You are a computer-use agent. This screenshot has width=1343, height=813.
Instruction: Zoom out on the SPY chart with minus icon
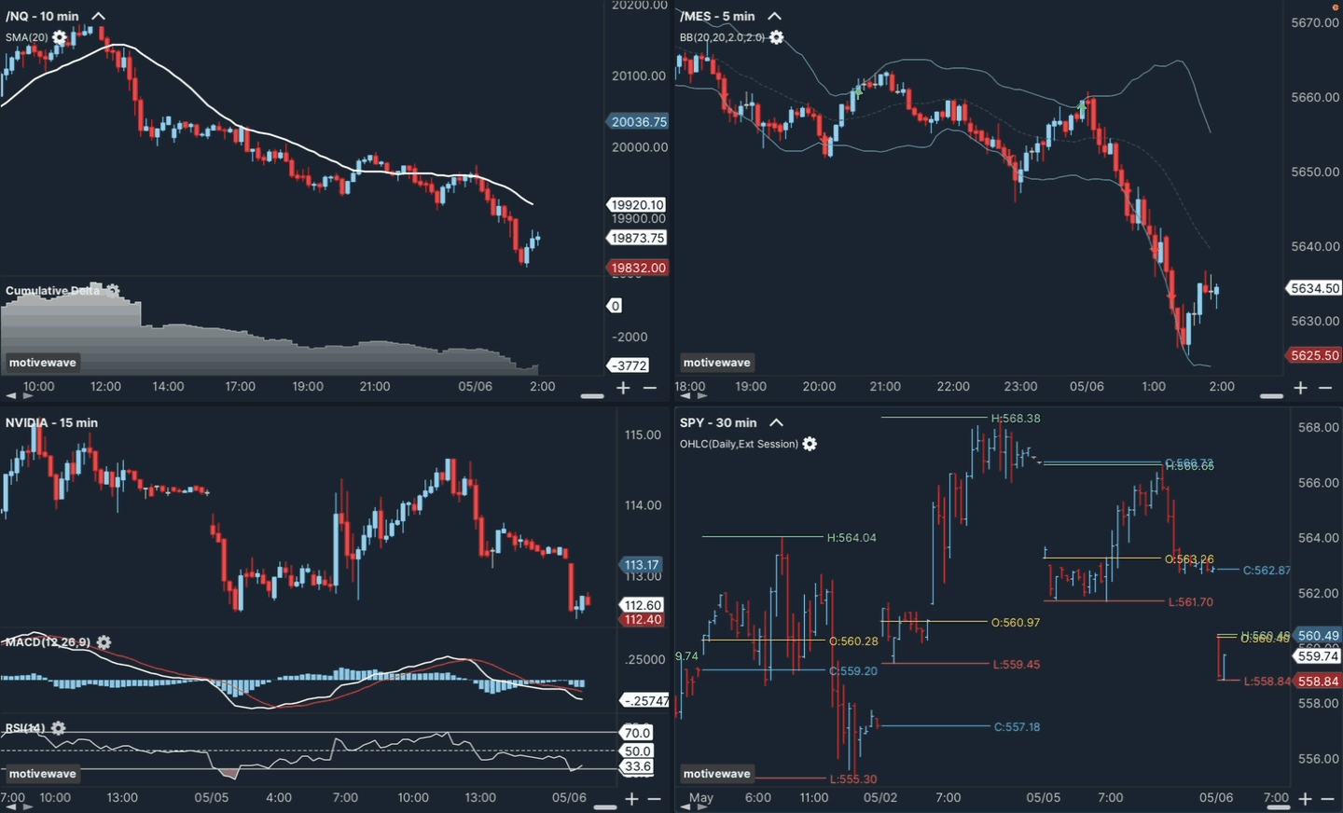(1326, 799)
